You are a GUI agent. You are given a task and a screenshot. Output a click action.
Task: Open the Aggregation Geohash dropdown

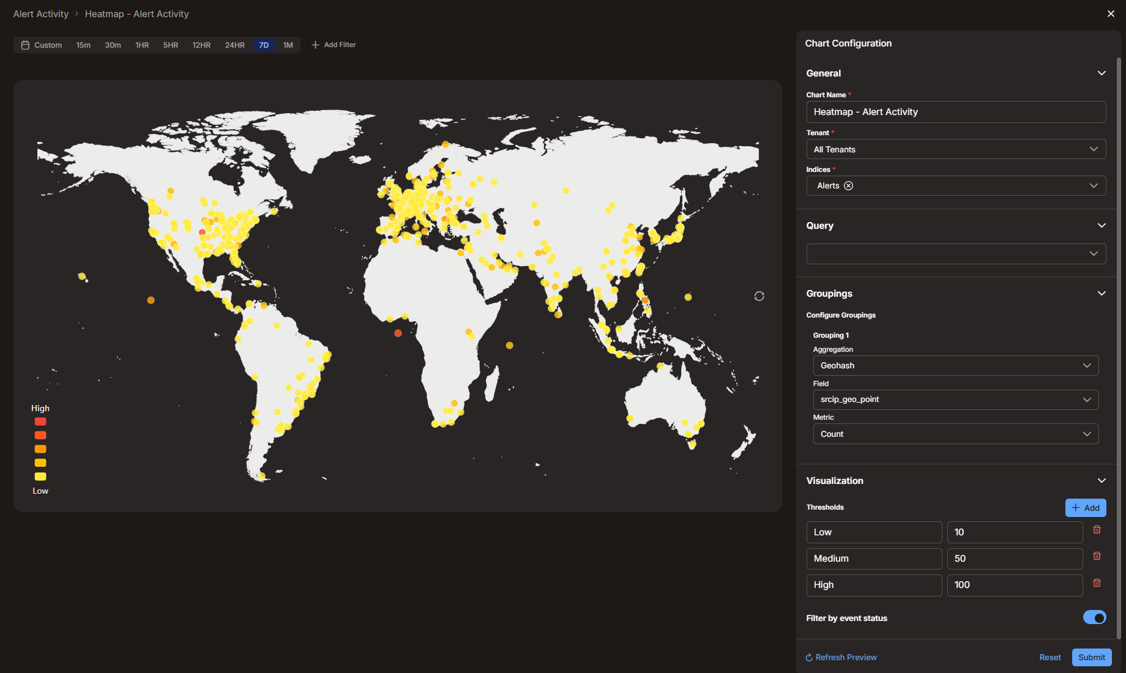pos(955,365)
